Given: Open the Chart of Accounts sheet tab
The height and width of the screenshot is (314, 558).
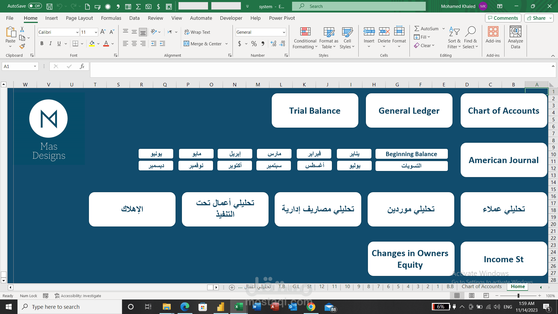Looking at the screenshot, I should pyautogui.click(x=481, y=286).
